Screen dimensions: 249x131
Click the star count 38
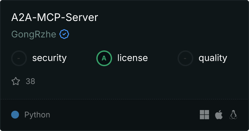click(x=30, y=81)
